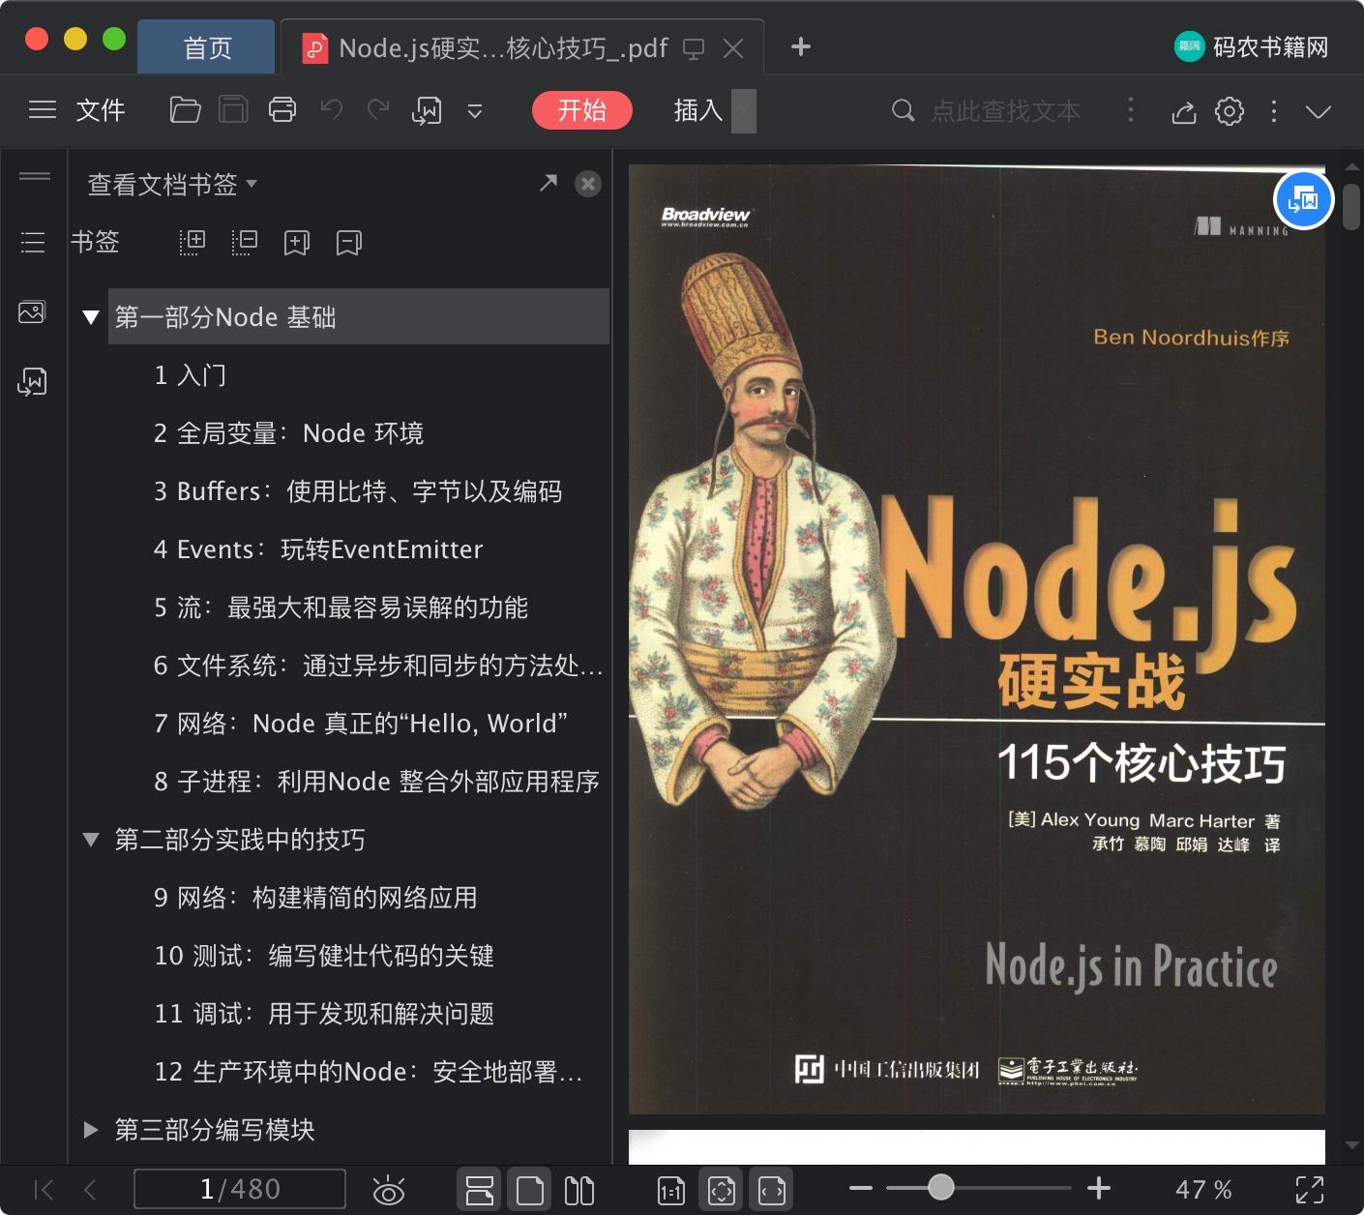Screen dimensions: 1364x1215
Task: Switch to the 首页 tab
Action: pos(207,47)
